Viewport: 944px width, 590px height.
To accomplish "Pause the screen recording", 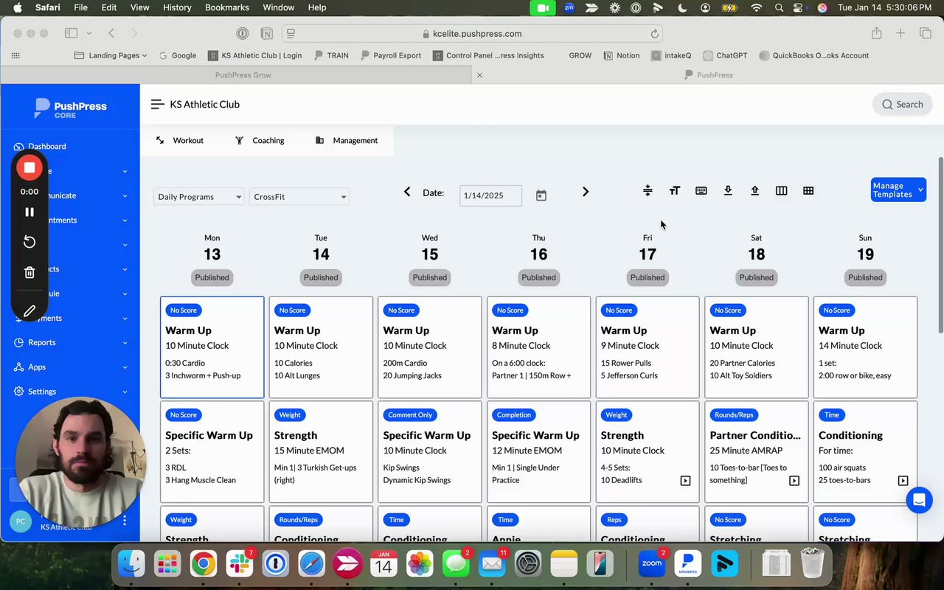I will click(29, 212).
